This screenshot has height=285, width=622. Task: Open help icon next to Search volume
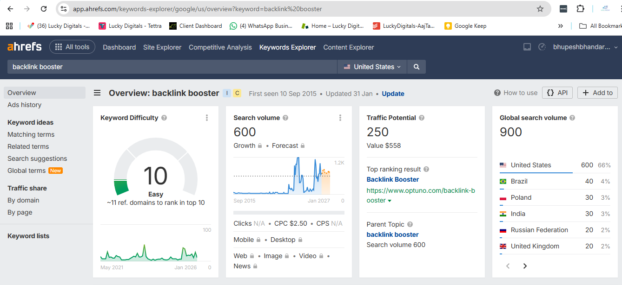point(285,118)
